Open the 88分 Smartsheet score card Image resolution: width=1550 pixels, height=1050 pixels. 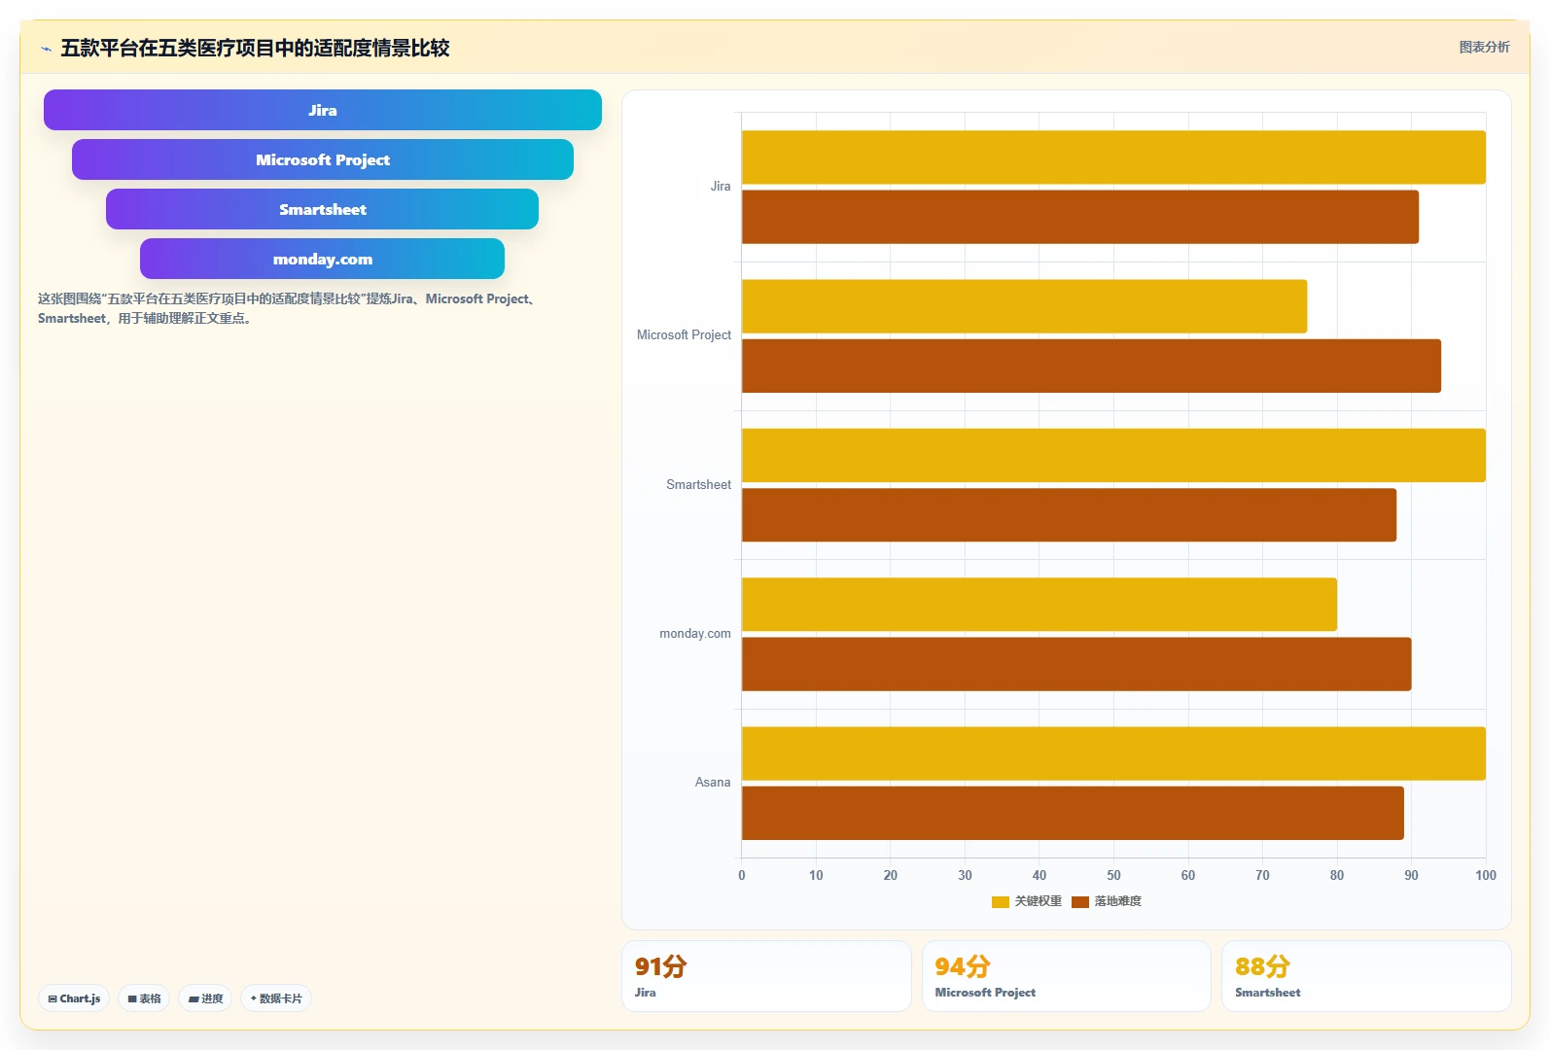[x=1366, y=976]
